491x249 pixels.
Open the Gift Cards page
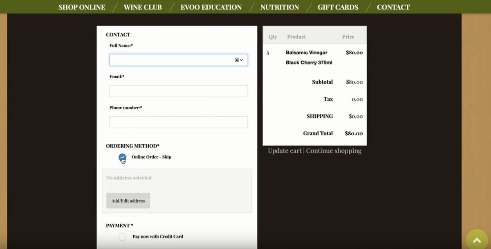tap(338, 7)
